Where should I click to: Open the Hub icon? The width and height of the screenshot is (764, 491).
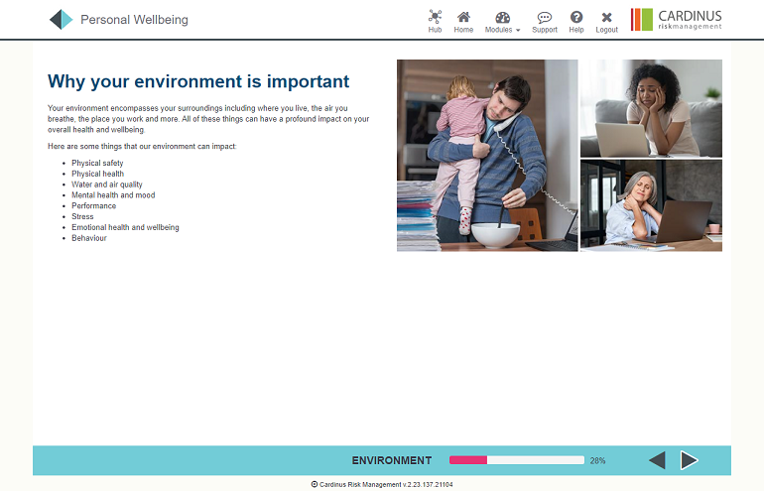(x=435, y=17)
